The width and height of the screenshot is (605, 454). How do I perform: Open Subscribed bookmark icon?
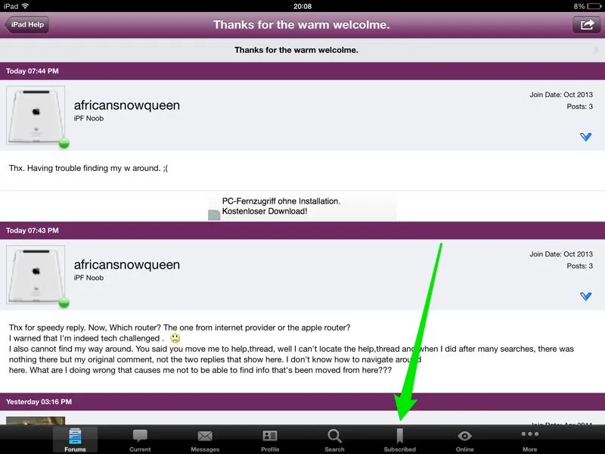click(399, 439)
